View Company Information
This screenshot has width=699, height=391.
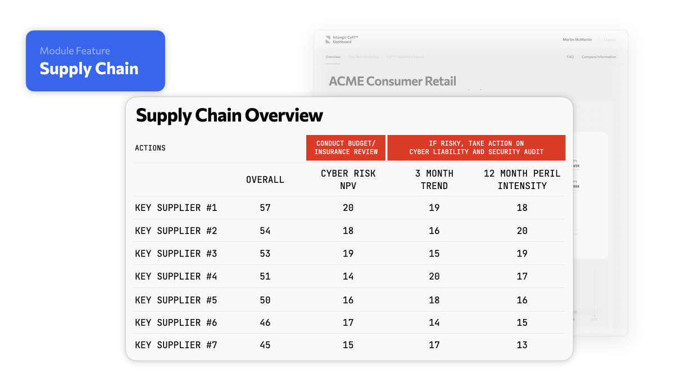point(599,57)
